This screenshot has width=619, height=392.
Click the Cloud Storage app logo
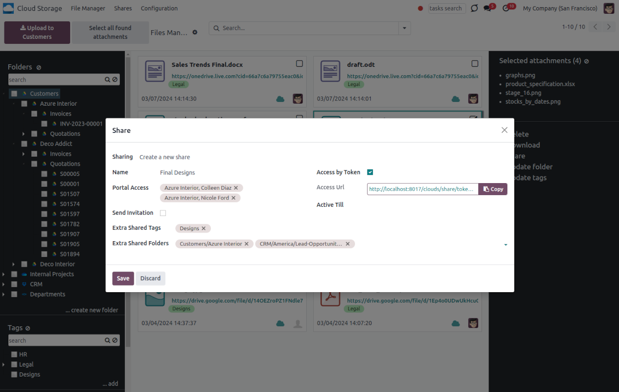click(8, 8)
